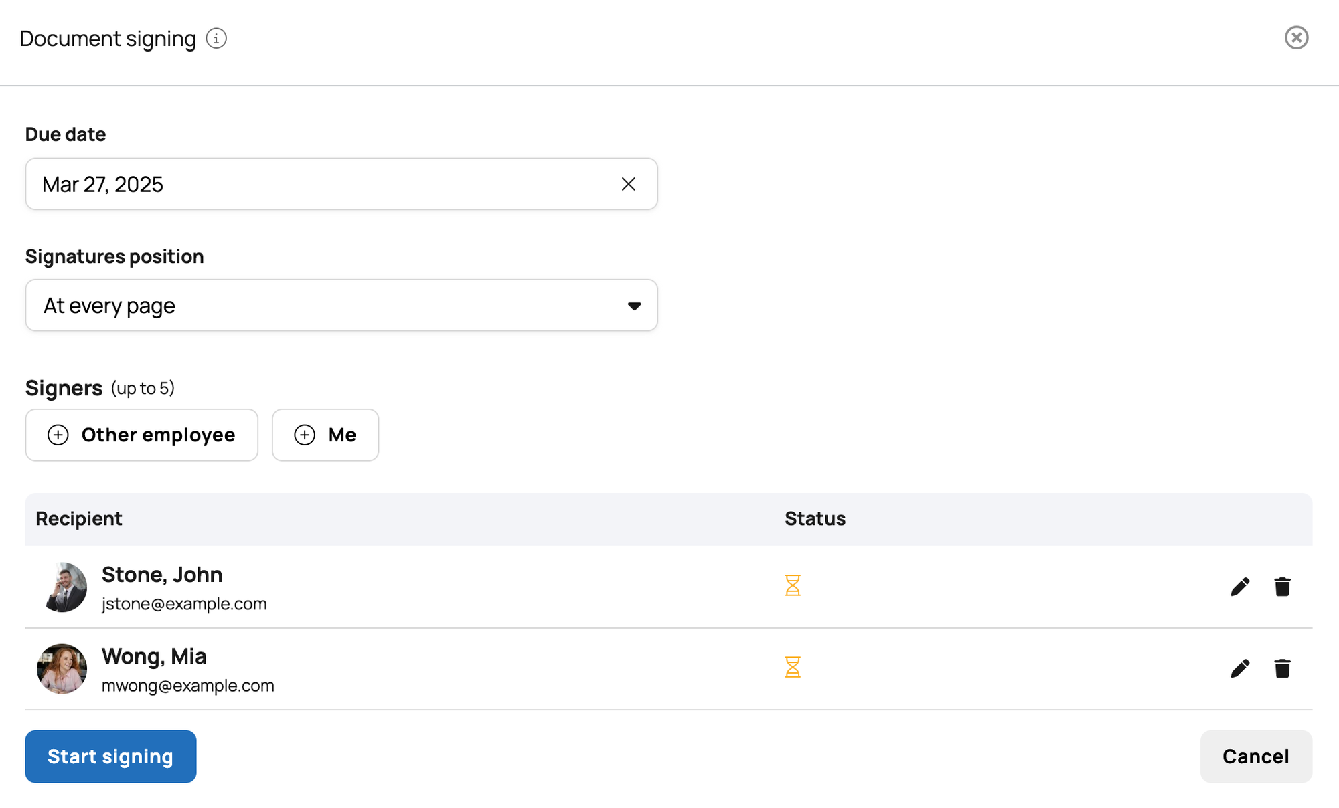Cancel the document signing dialog
Image resolution: width=1339 pixels, height=808 pixels.
point(1256,756)
